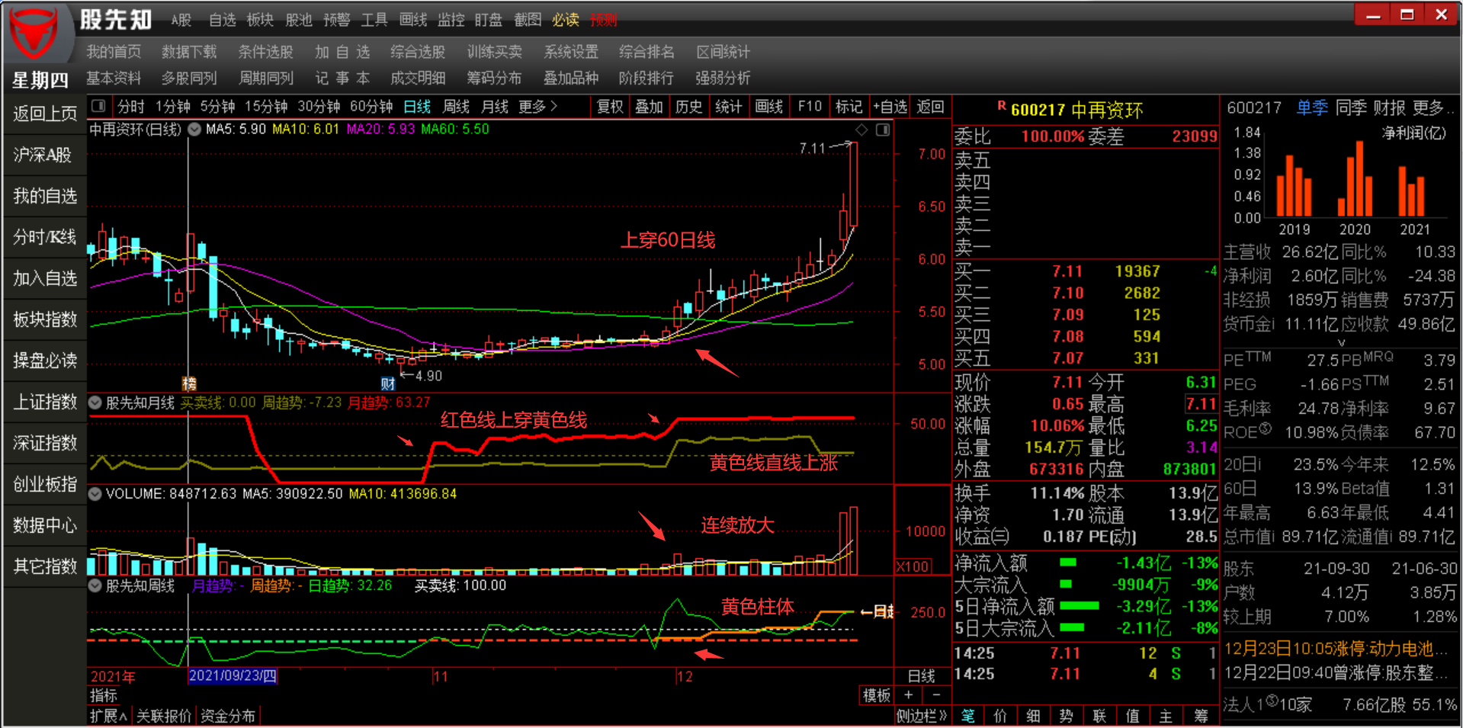Open F10 fundamental data
Screen dimensions: 1463x728
[809, 107]
